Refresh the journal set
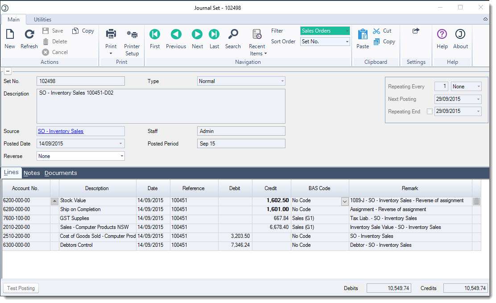The width and height of the screenshot is (496, 303). (29, 39)
